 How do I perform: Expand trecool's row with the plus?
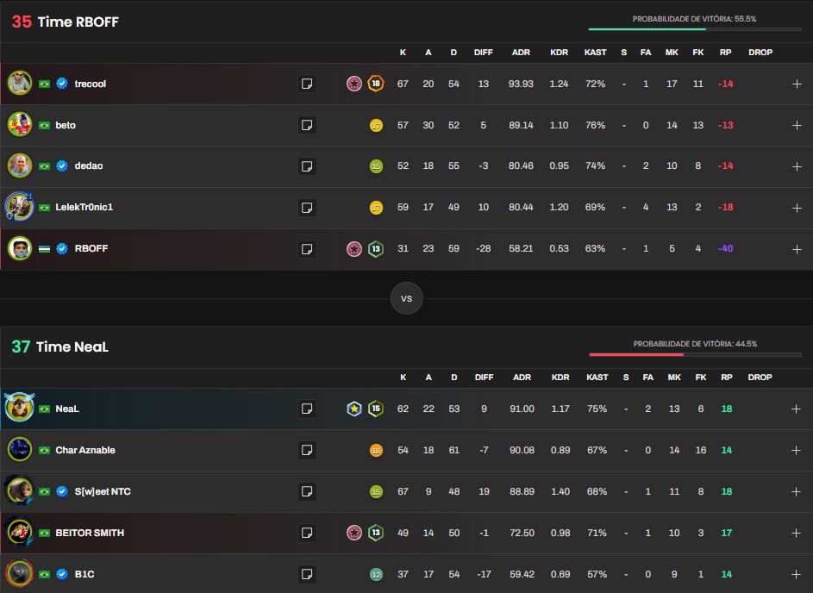pyautogui.click(x=797, y=84)
